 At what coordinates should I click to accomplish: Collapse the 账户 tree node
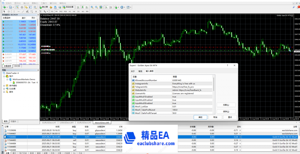pyautogui.click(x=4, y=76)
